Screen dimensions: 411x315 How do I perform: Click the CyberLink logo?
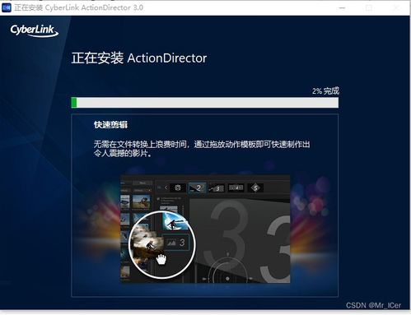click(35, 30)
